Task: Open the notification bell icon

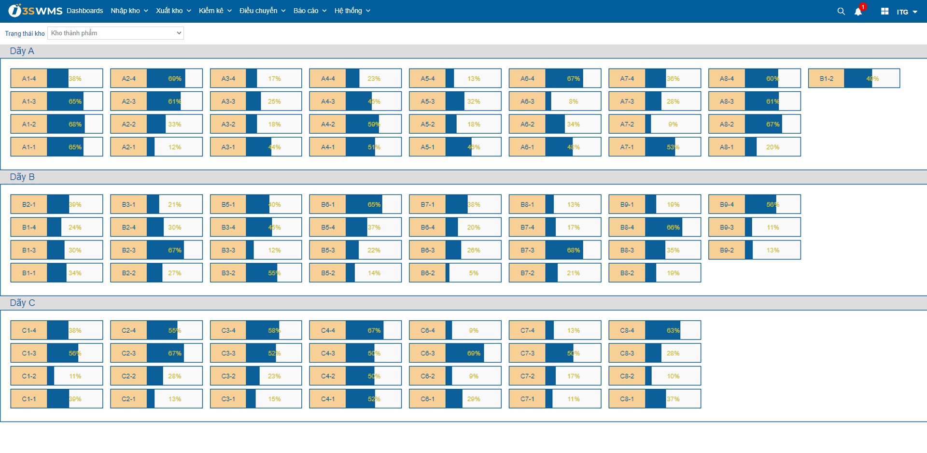Action: [858, 12]
